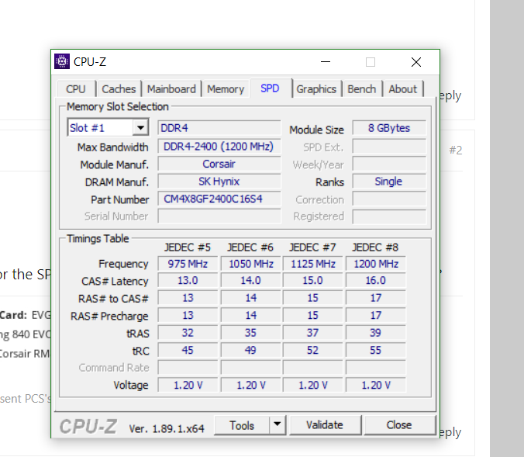Switch to the Memory tab
Screen dimensions: 524x457
(226, 89)
